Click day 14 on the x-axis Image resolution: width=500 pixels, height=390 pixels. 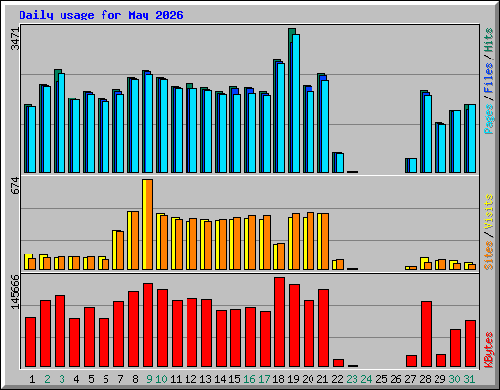220,379
